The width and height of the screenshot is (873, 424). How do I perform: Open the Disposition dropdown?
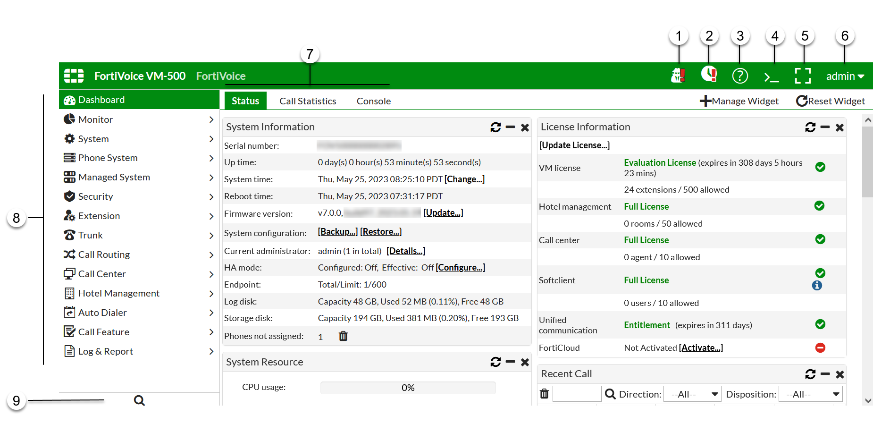click(810, 394)
